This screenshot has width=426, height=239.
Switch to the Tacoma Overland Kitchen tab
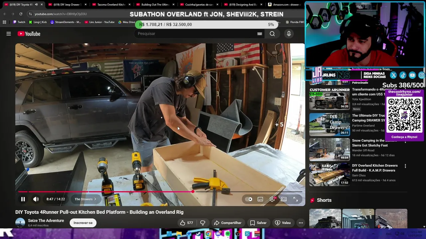tap(111, 5)
